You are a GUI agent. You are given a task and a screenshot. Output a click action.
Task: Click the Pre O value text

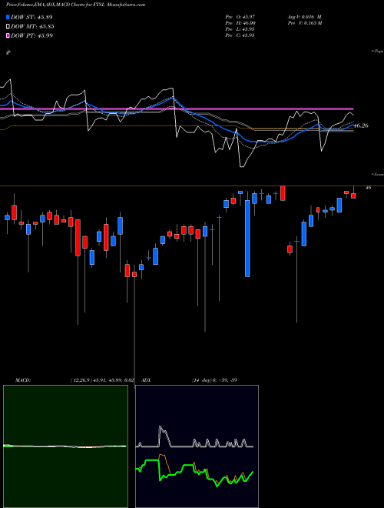tap(240, 17)
